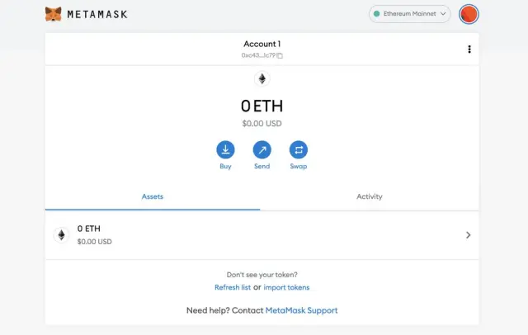Switch to the Activity tab
This screenshot has width=528, height=335.
(x=369, y=196)
